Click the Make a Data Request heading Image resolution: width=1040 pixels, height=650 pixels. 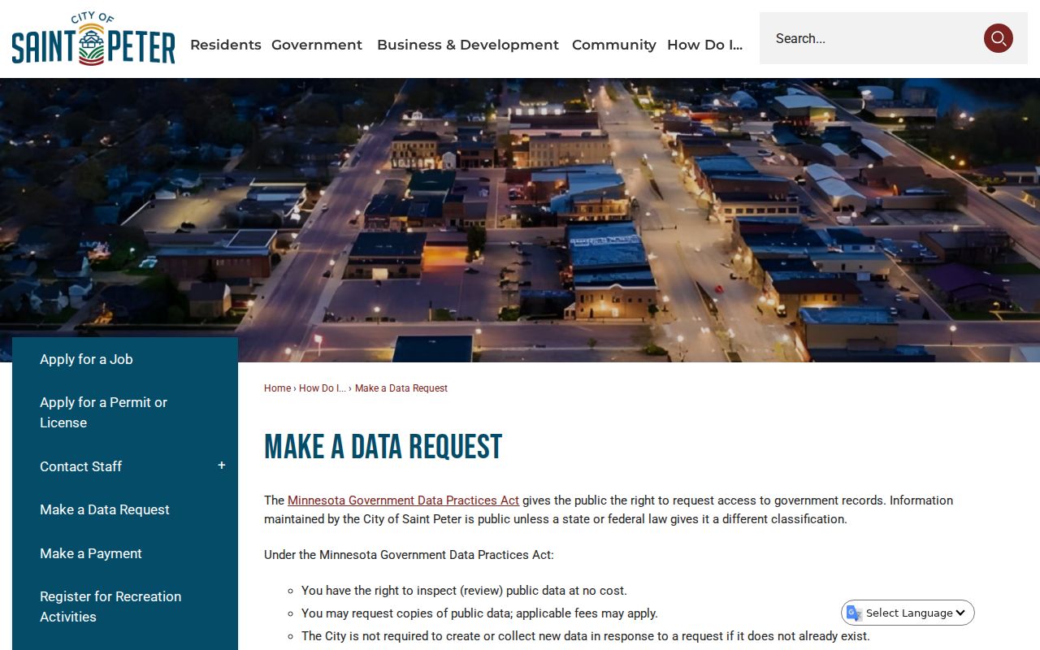[x=383, y=447]
